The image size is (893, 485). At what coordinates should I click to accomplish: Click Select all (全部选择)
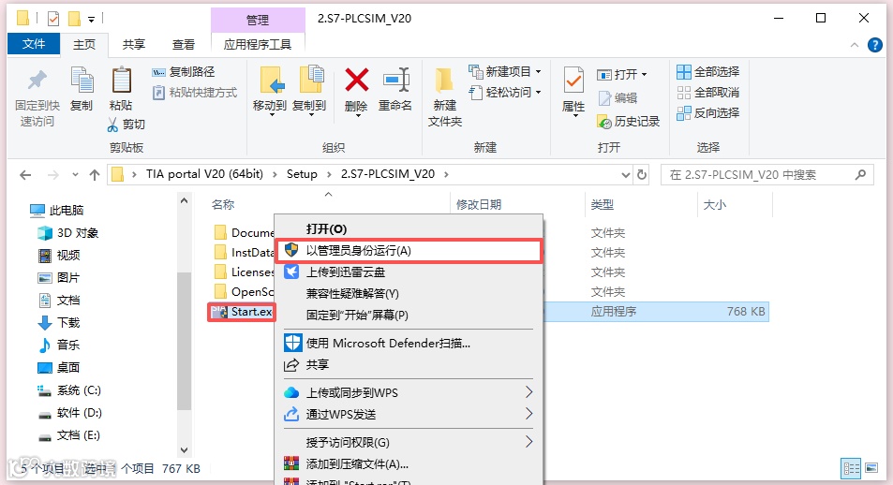(x=707, y=72)
